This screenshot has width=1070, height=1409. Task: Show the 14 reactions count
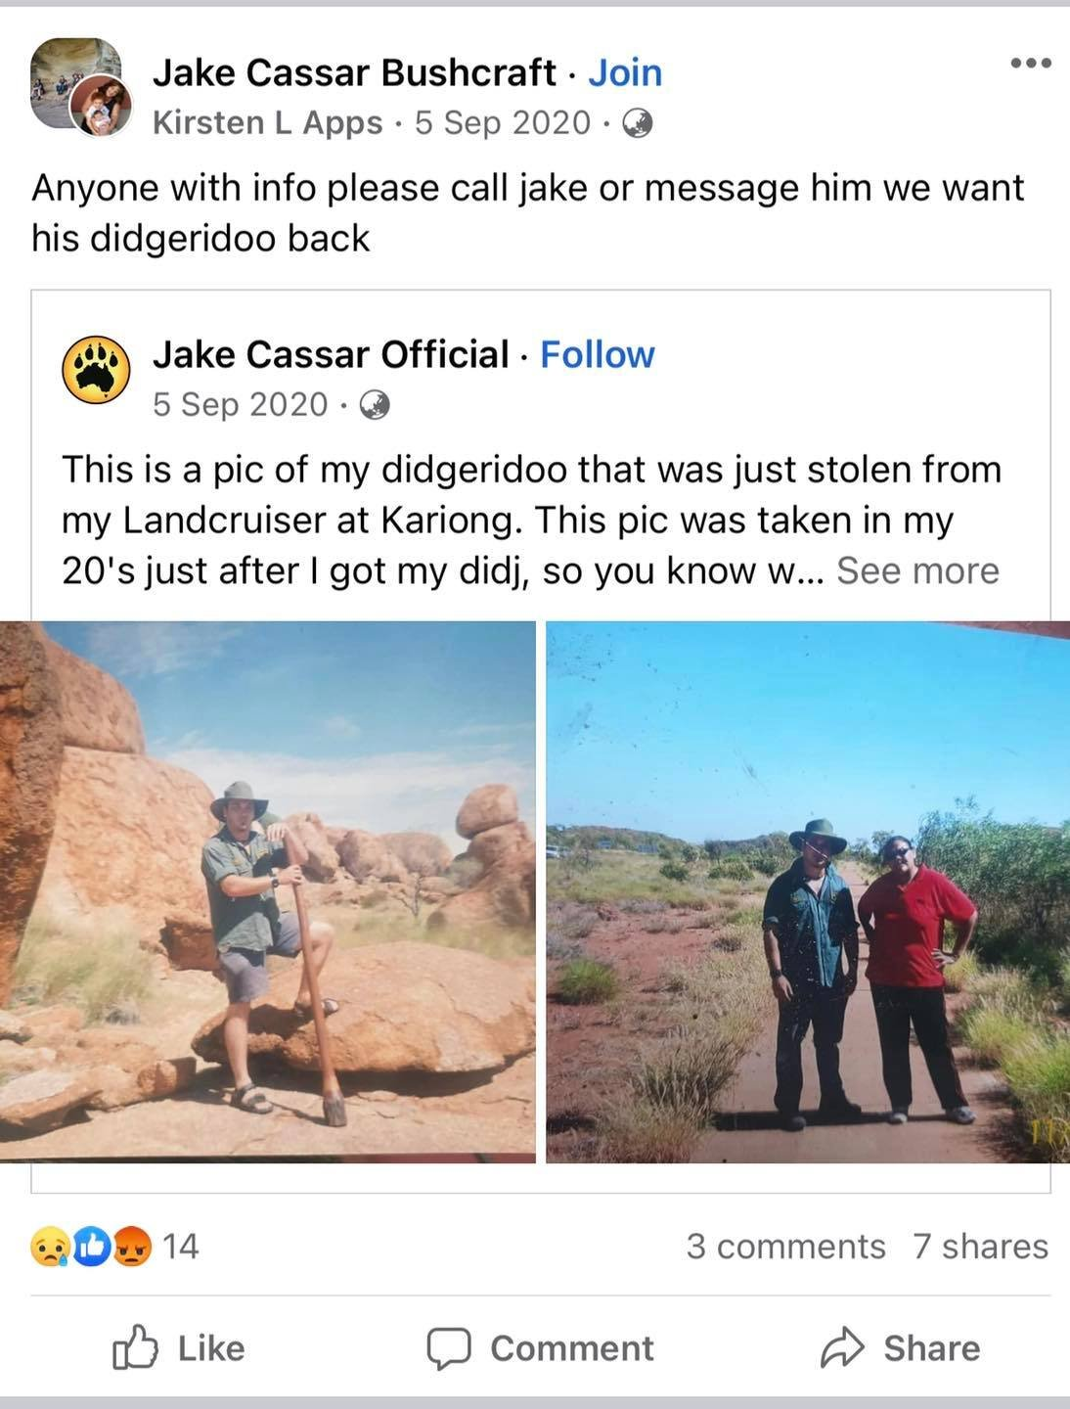click(x=181, y=1247)
